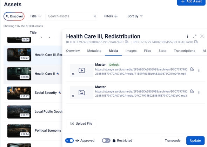The image size is (207, 147).
Task: Click the Update button
Action: (x=195, y=141)
